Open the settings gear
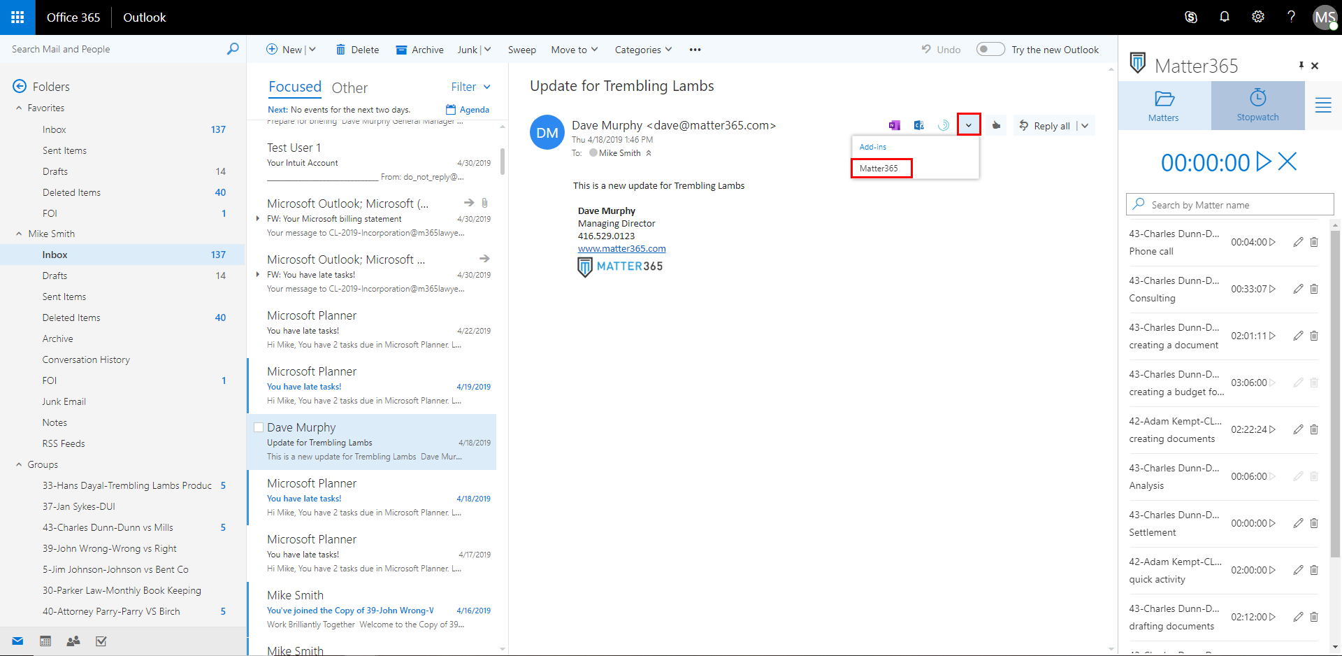This screenshot has height=656, width=1342. [x=1258, y=17]
